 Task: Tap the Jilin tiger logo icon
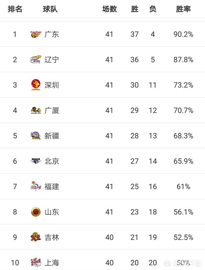tap(36, 237)
